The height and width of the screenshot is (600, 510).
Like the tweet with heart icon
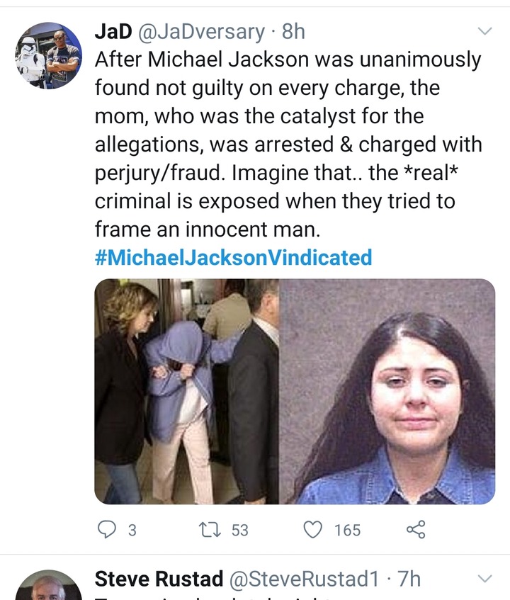(313, 530)
